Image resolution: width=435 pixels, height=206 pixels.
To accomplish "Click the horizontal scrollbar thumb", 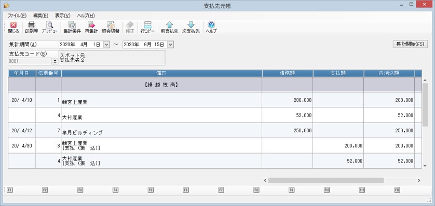I will point(325,181).
